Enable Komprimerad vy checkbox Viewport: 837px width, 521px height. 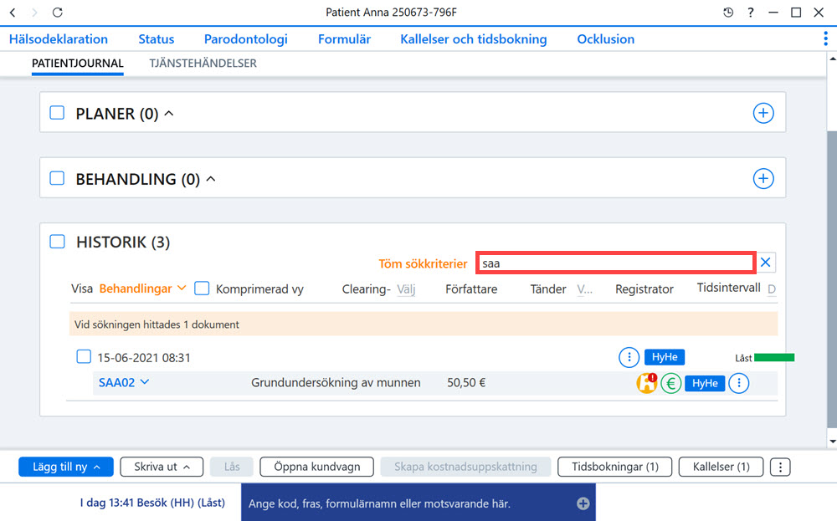pos(202,289)
